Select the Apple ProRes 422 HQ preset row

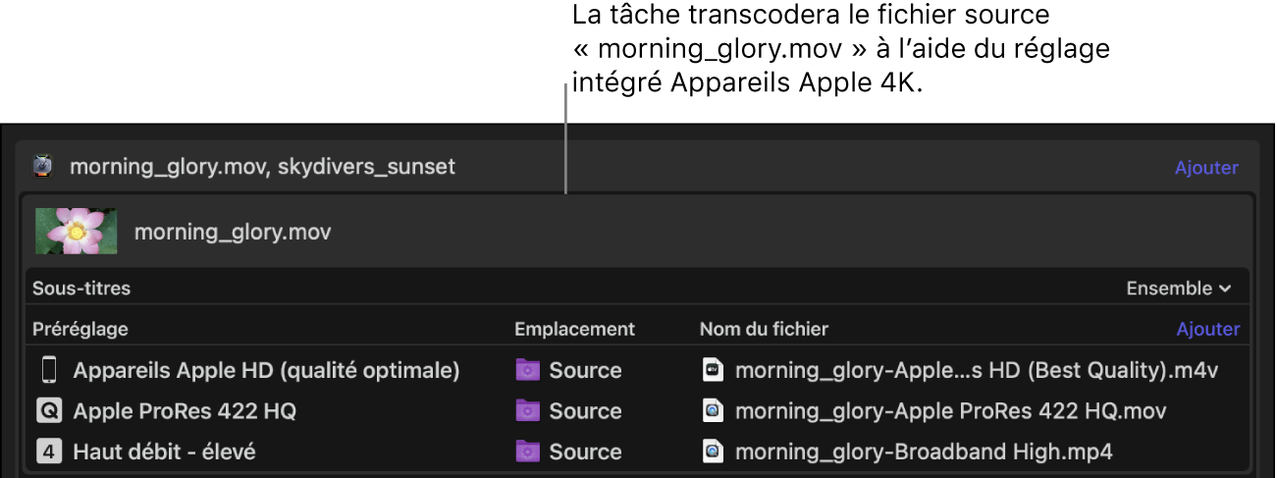pyautogui.click(x=185, y=411)
